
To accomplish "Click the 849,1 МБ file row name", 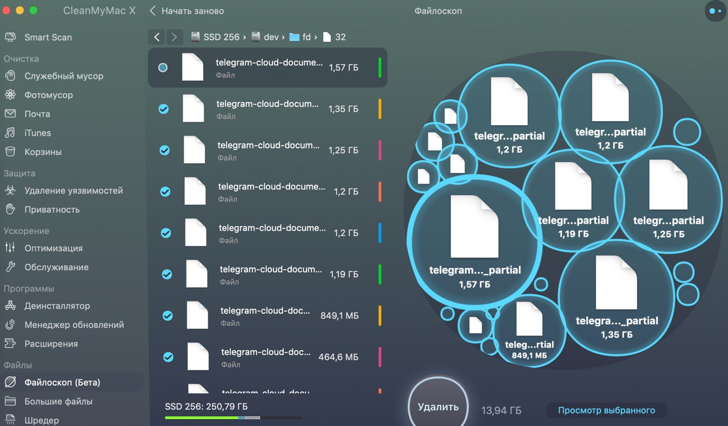I will pyautogui.click(x=266, y=311).
